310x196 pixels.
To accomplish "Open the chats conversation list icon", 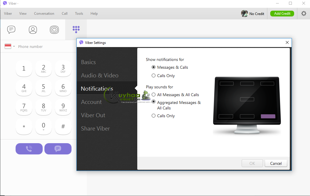I will 11,30.
